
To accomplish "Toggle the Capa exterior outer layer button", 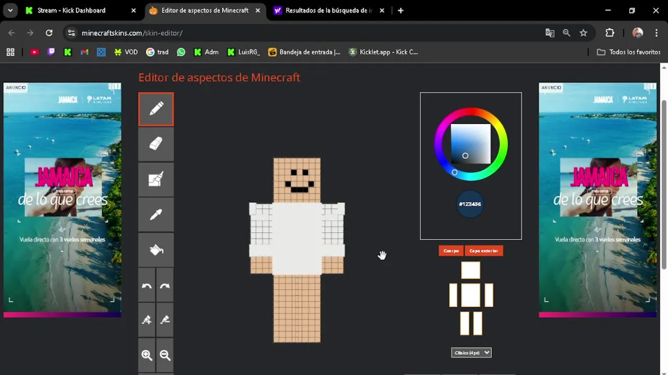I will pos(484,251).
